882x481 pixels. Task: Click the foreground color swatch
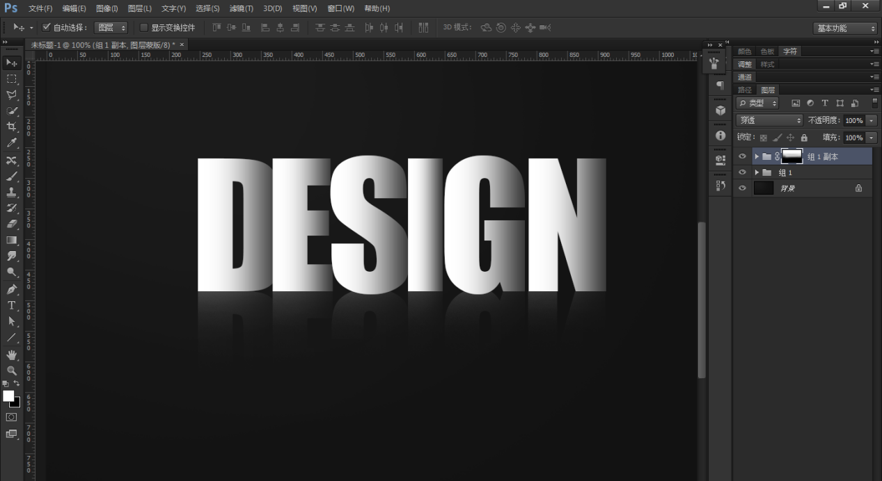coord(8,396)
